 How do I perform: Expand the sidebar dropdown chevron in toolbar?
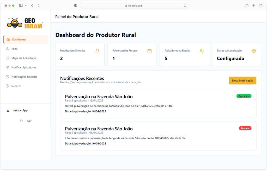[26, 5]
